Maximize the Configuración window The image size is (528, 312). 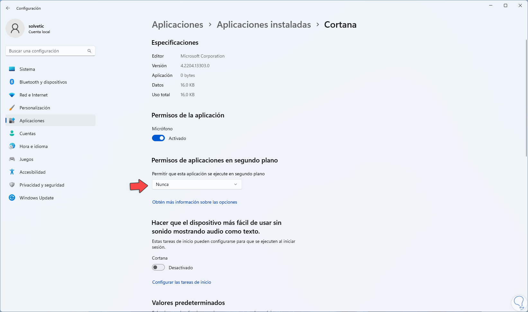(506, 5)
